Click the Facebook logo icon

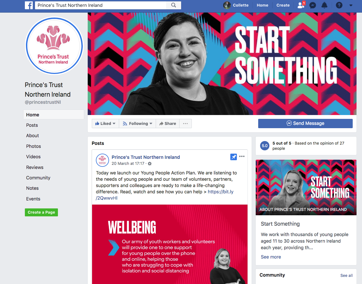point(29,5)
